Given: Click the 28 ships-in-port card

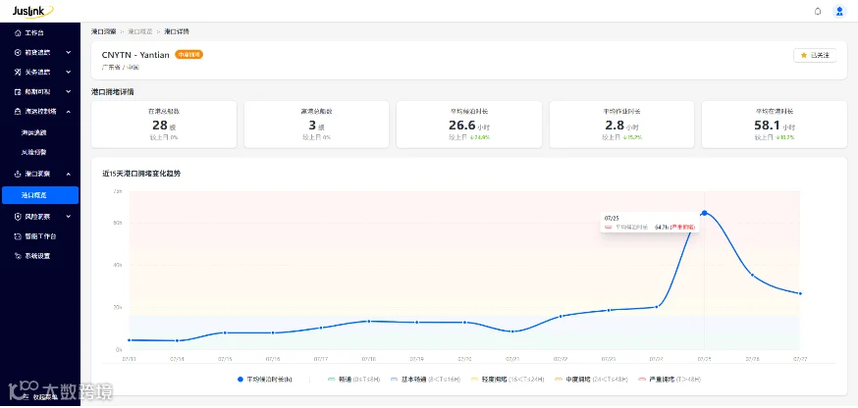Looking at the screenshot, I should [x=164, y=125].
